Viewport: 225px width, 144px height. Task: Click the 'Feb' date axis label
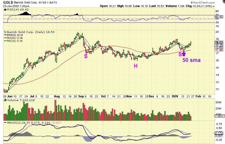click(x=198, y=96)
